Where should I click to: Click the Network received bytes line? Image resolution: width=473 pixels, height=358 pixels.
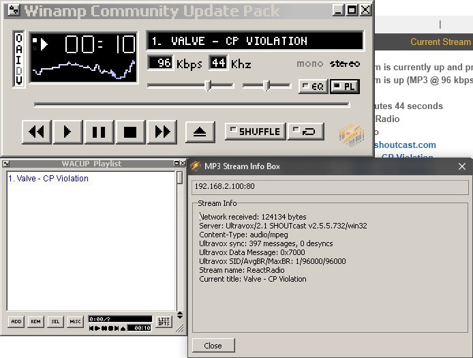tap(253, 217)
